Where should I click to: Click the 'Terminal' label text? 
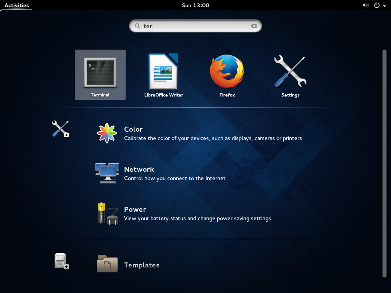tap(100, 95)
